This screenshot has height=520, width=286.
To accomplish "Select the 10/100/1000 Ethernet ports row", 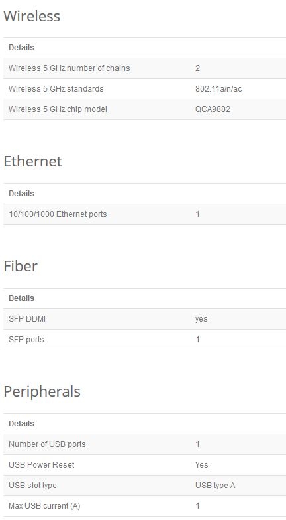I will [x=144, y=214].
